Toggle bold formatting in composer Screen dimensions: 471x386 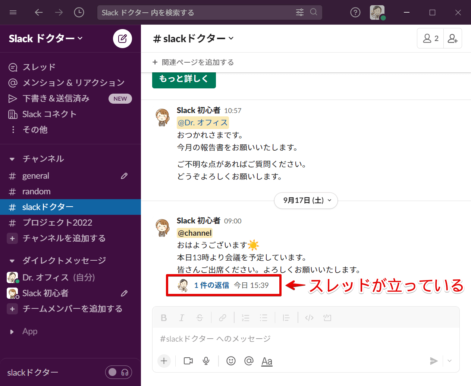[164, 318]
